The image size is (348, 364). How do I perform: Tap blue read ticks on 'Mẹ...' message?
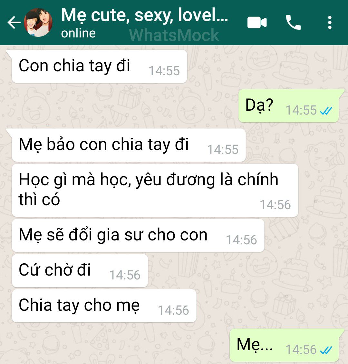pyautogui.click(x=326, y=350)
